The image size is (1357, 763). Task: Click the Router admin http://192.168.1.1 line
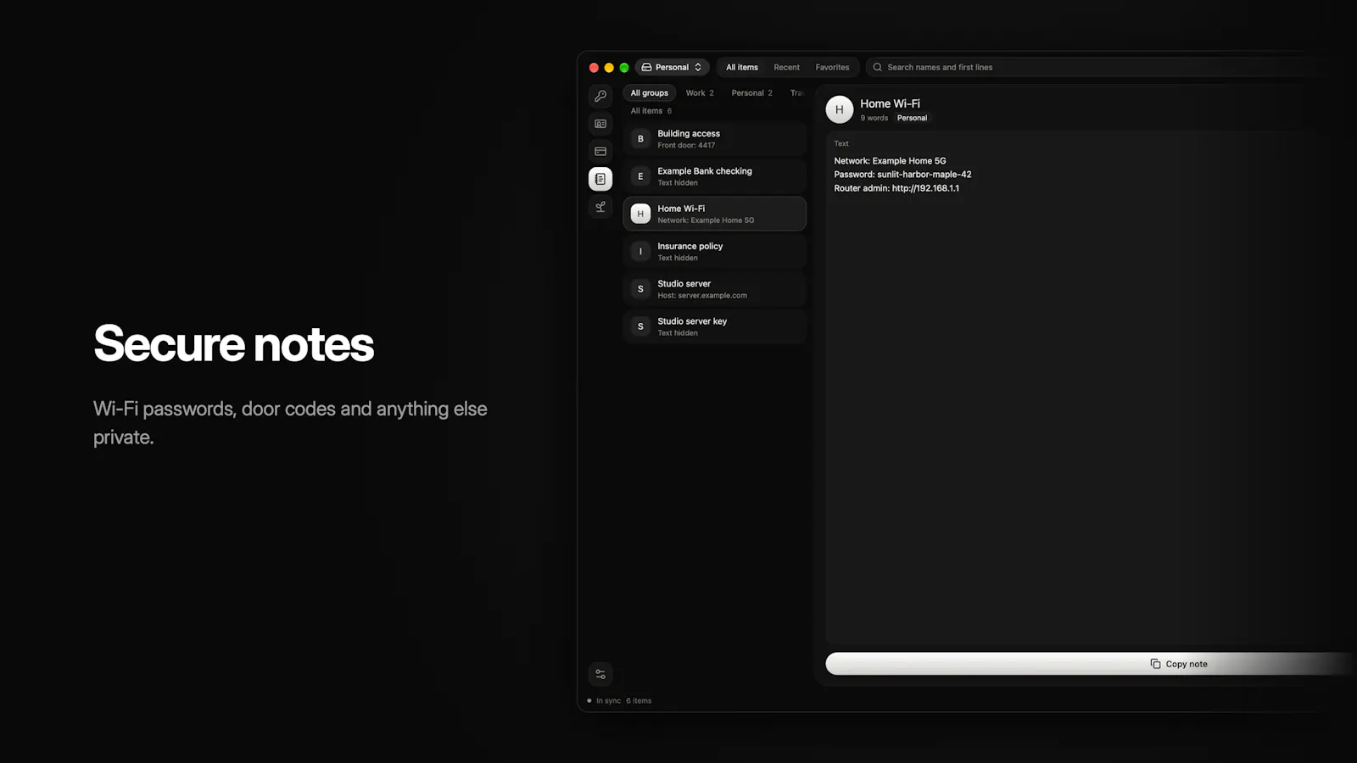coord(896,188)
